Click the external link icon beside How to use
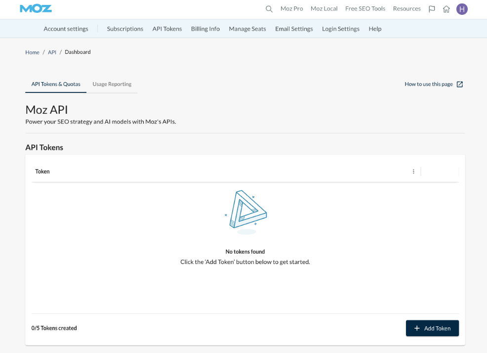The height and width of the screenshot is (353, 487). (460, 84)
